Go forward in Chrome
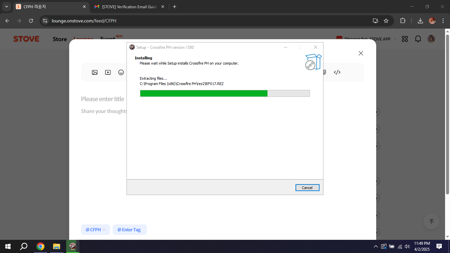The width and height of the screenshot is (450, 253). click(x=19, y=21)
